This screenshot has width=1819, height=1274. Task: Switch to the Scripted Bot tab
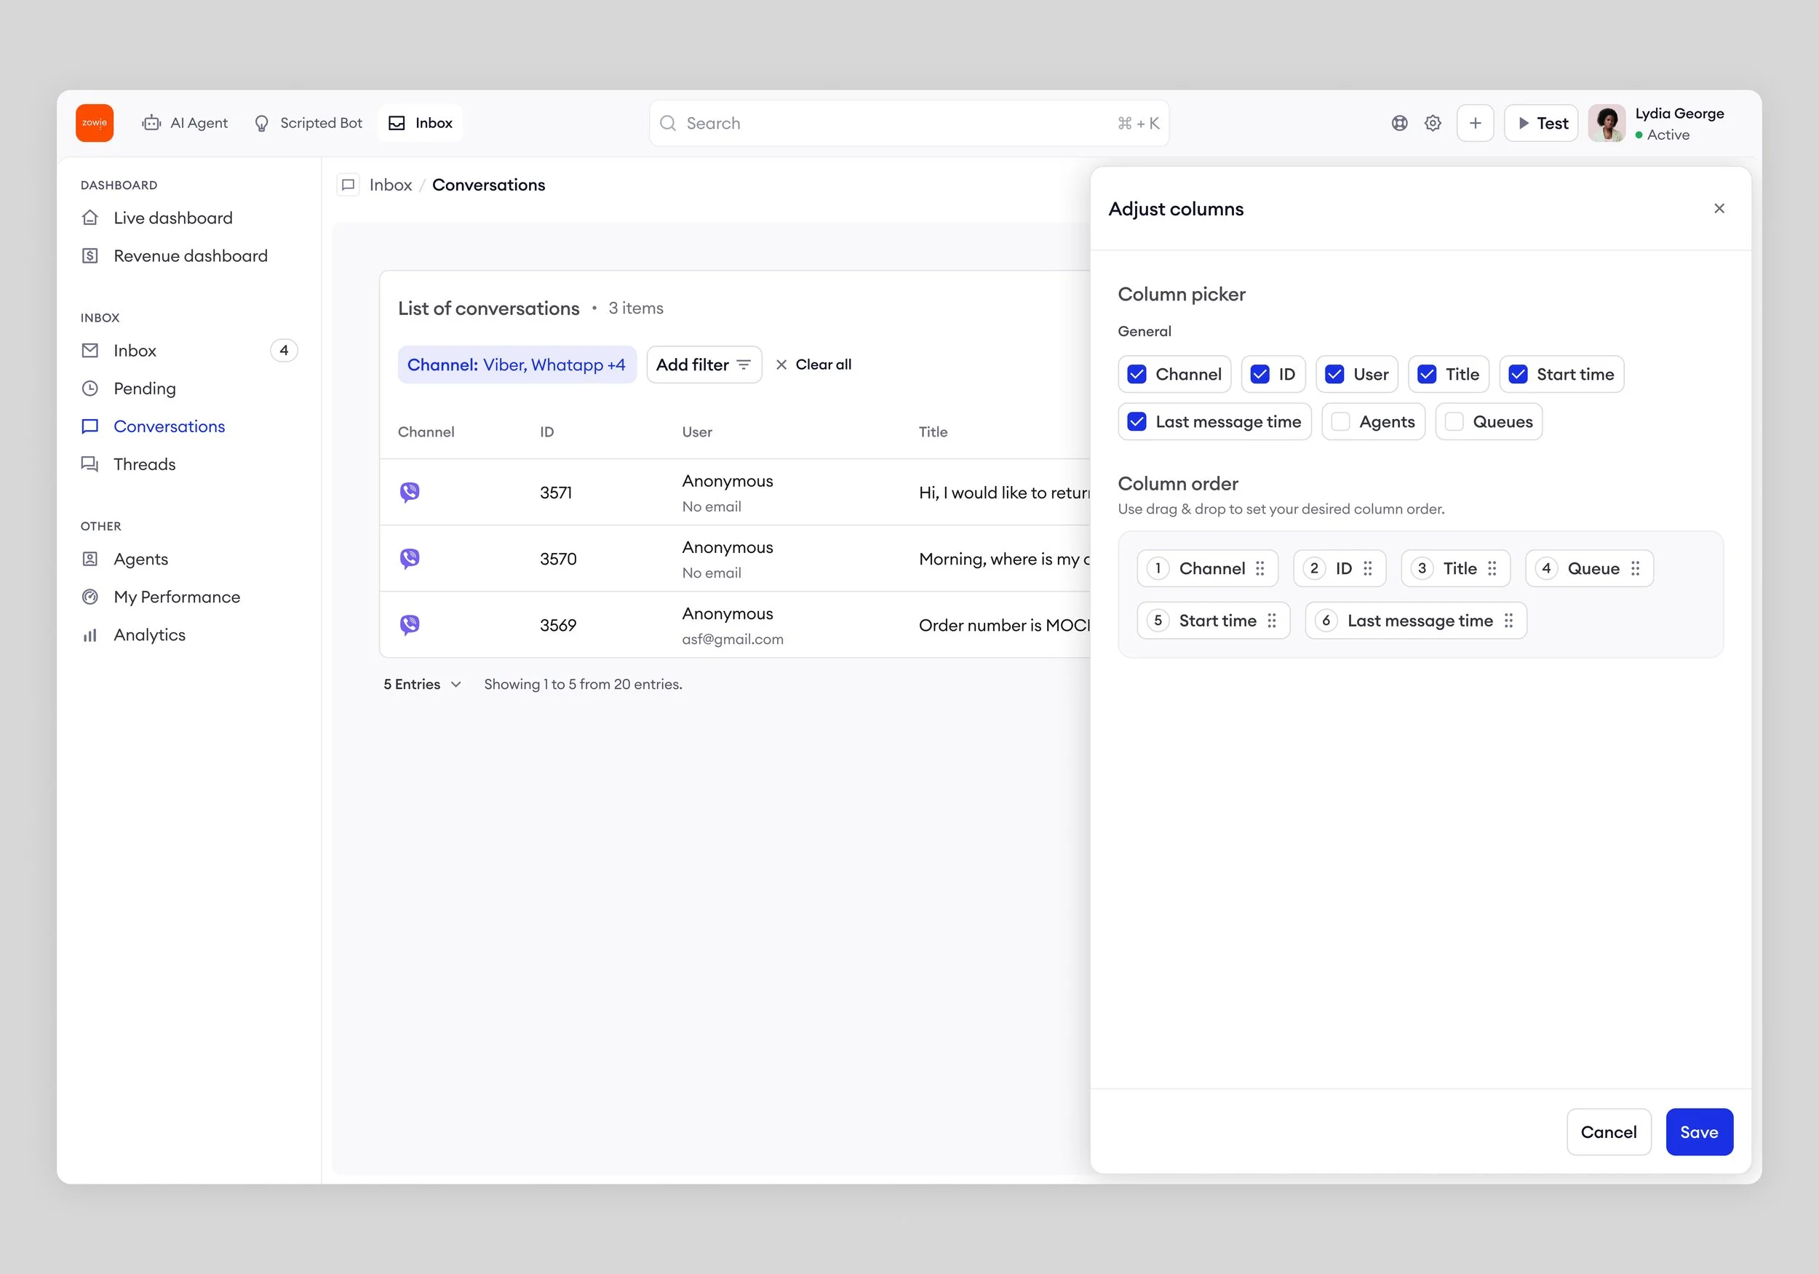tap(309, 123)
